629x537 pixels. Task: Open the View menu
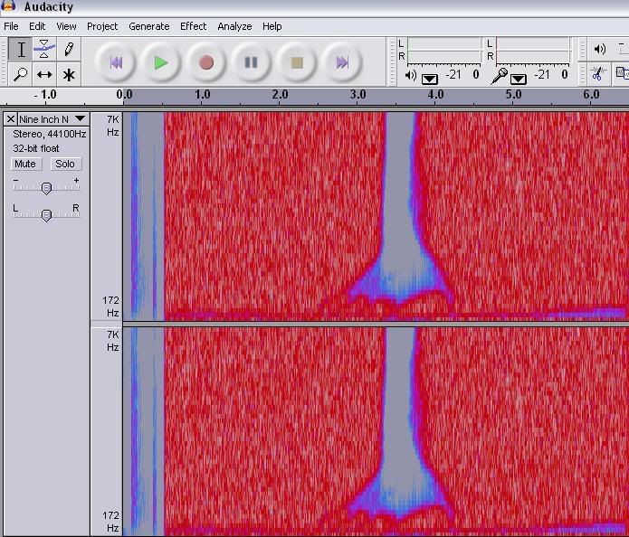(x=66, y=26)
